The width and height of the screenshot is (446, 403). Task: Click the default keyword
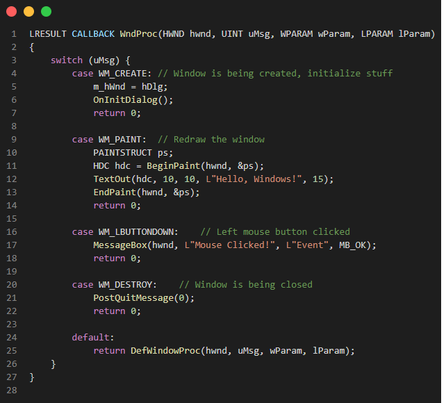tap(90, 338)
